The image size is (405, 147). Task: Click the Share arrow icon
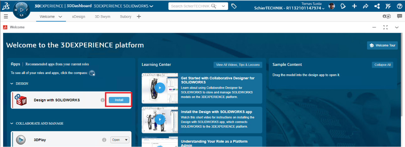[365, 6]
